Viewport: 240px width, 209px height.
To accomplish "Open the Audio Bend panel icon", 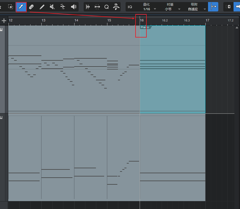I will click(x=88, y=7).
